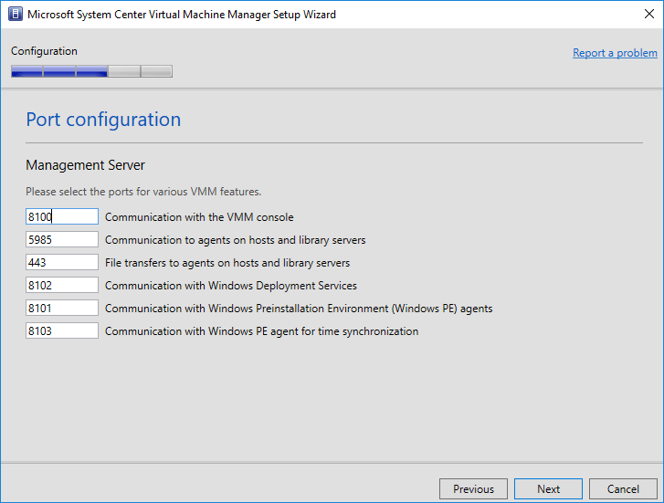This screenshot has height=503, width=664.
Task: Click the Configuration progress bar
Action: coord(91,71)
